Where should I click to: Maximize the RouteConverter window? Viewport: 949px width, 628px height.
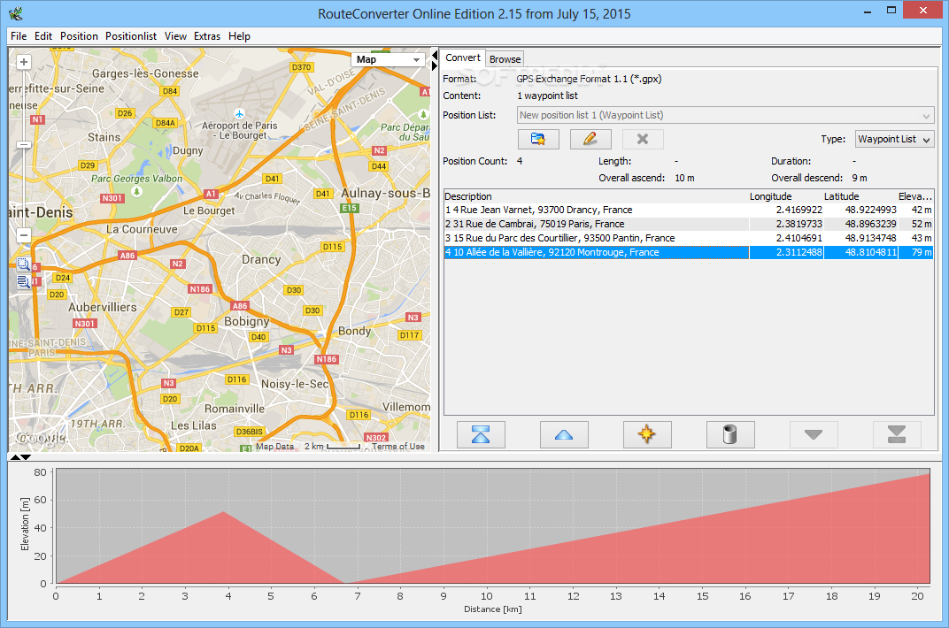pyautogui.click(x=891, y=11)
